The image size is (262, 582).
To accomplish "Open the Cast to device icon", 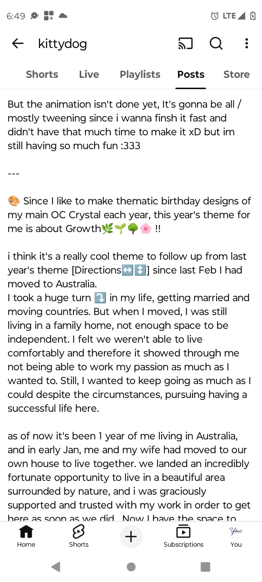I will 185,44.
